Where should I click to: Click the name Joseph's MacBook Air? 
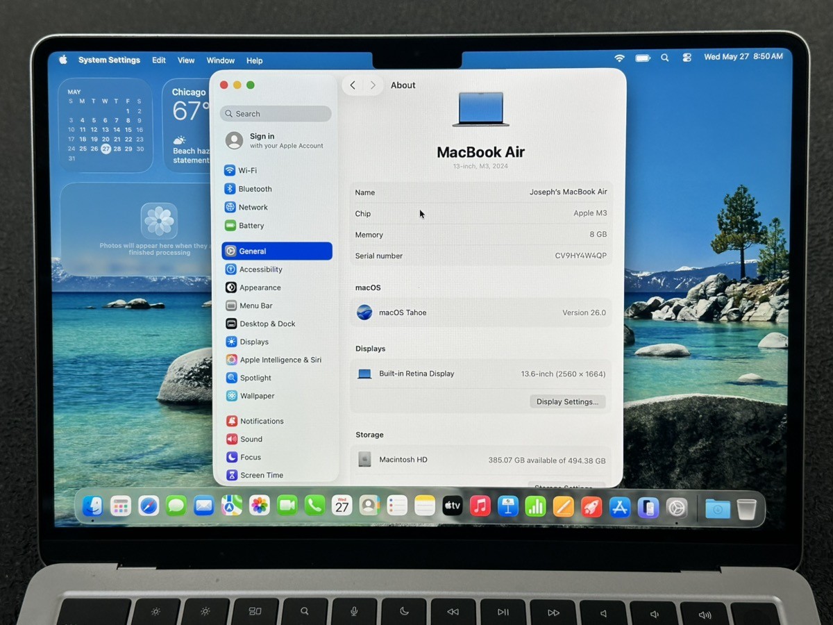[x=568, y=192]
